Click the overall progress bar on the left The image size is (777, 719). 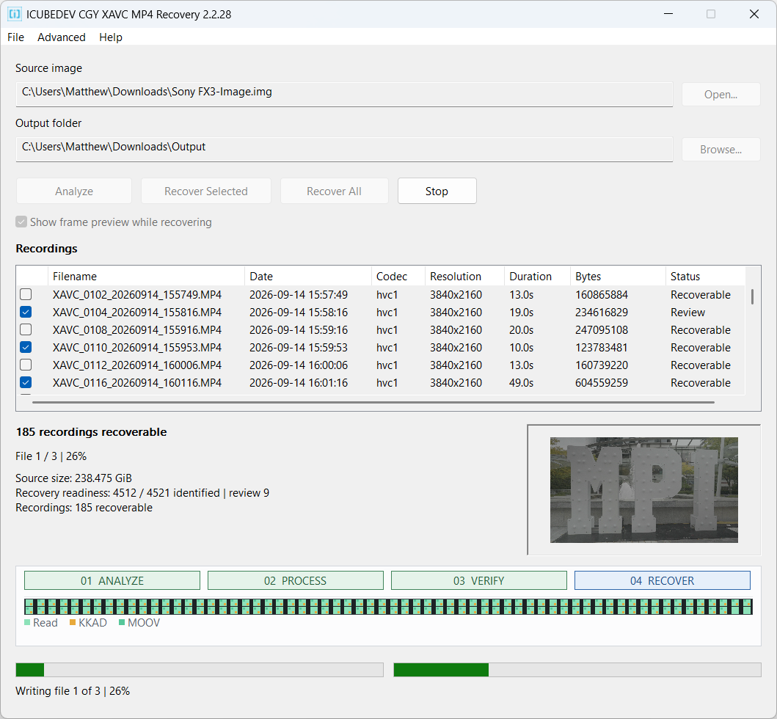click(200, 669)
